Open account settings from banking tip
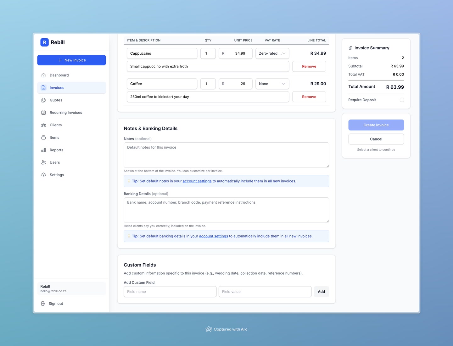The width and height of the screenshot is (453, 346). 213,236
